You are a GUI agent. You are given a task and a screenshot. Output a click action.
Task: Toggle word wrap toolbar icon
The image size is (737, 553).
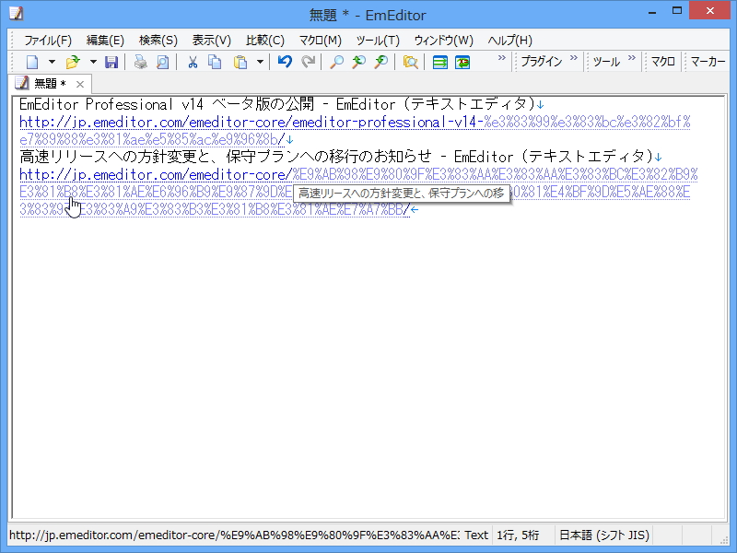coord(440,62)
